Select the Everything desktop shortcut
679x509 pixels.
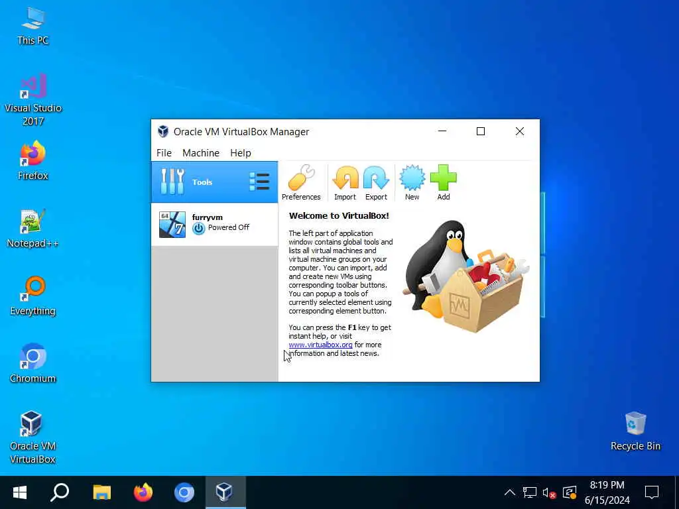coord(33,296)
